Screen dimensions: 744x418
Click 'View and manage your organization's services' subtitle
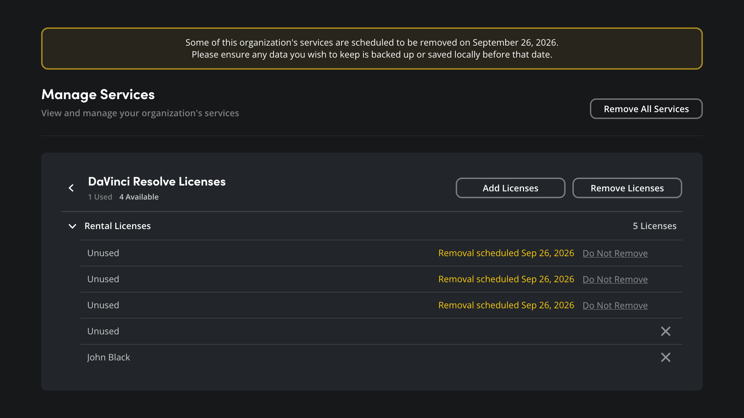tap(140, 113)
